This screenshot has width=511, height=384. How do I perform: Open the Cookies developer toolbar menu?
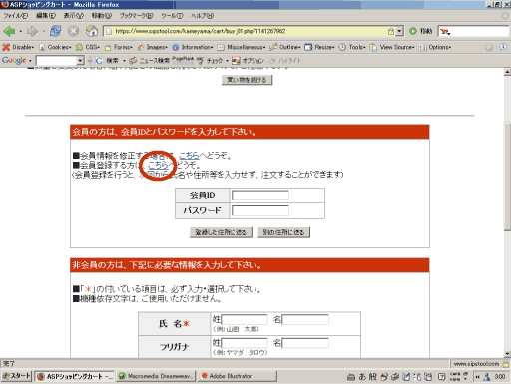(x=55, y=47)
